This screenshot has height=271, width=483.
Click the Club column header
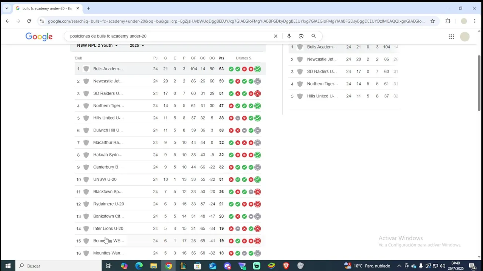(x=78, y=58)
